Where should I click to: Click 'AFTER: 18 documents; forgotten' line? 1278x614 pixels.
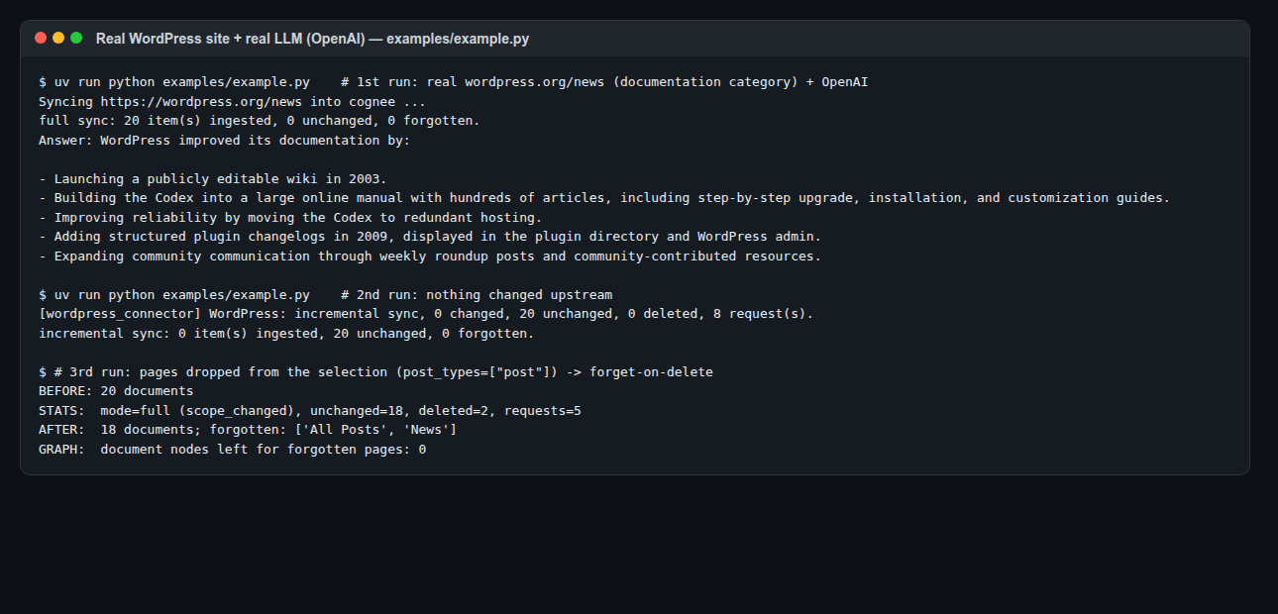point(248,430)
